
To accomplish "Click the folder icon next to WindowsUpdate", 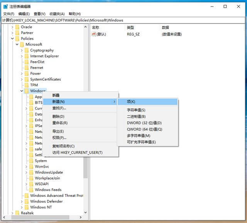I will (x=31, y=173).
